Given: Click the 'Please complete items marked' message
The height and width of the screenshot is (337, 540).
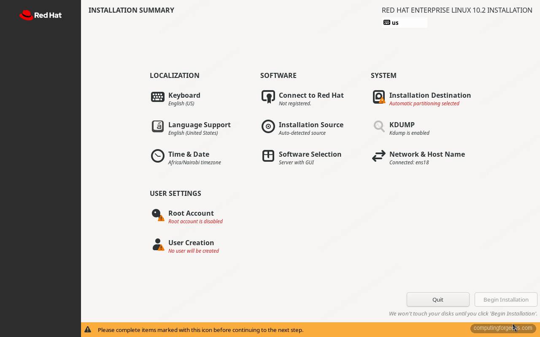Looking at the screenshot, I should (200, 330).
